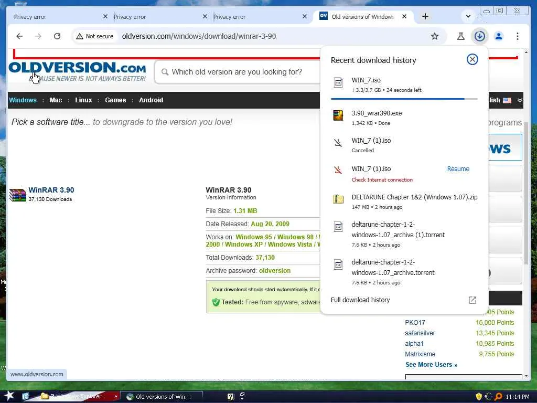The image size is (537, 403).
Task: Click the archive (1).torrent file icon
Action: 338,227
